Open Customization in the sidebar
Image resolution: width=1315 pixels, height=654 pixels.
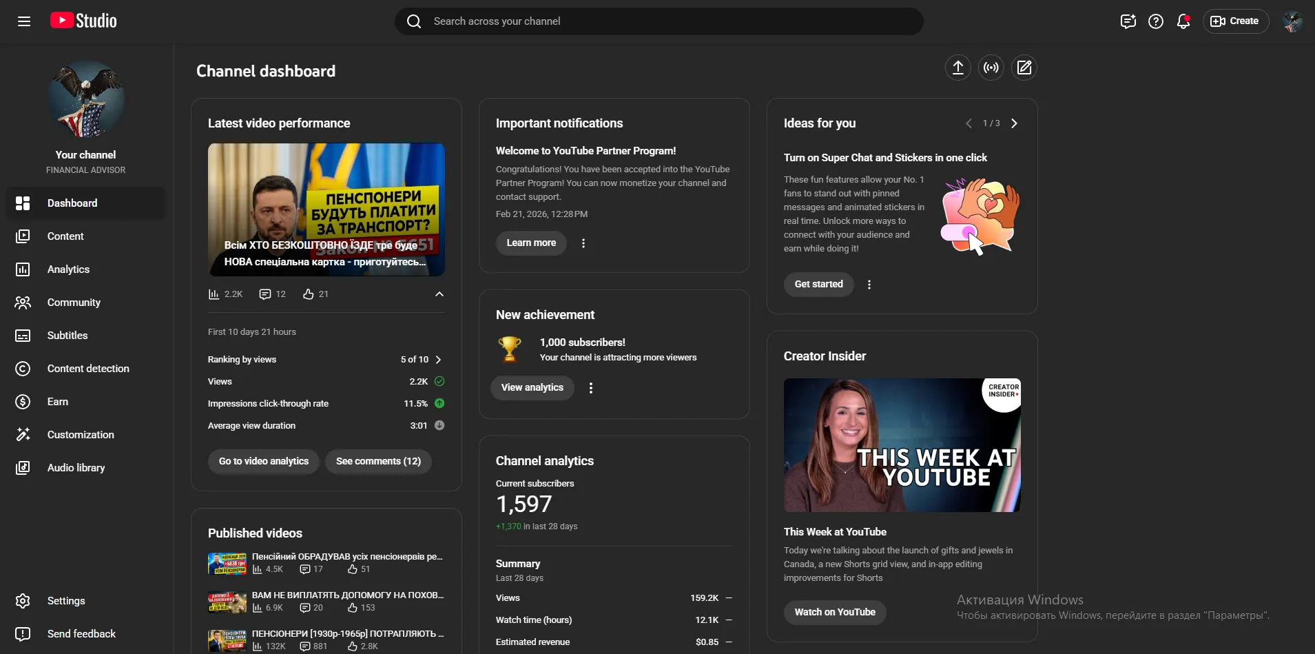click(x=86, y=435)
